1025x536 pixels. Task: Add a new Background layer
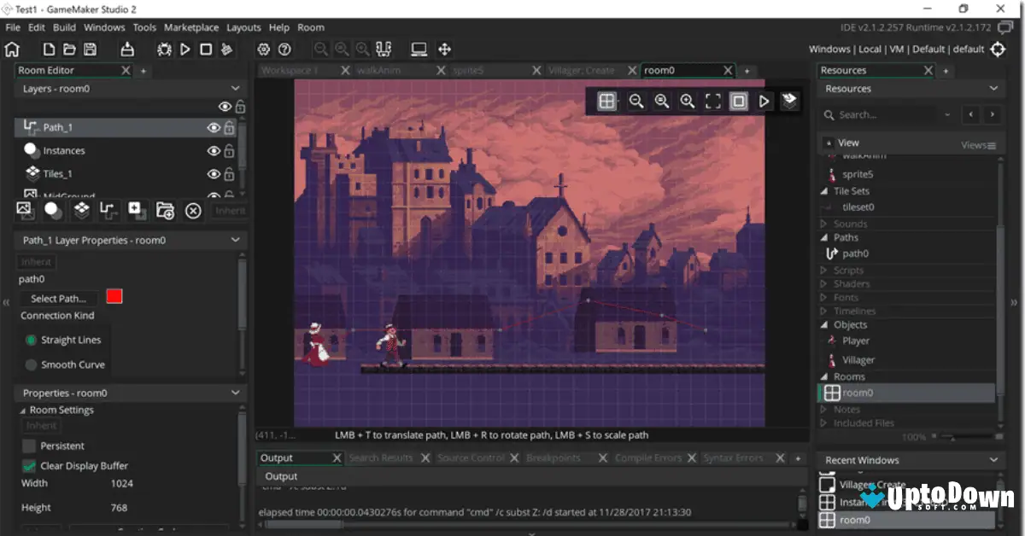pyautogui.click(x=25, y=211)
